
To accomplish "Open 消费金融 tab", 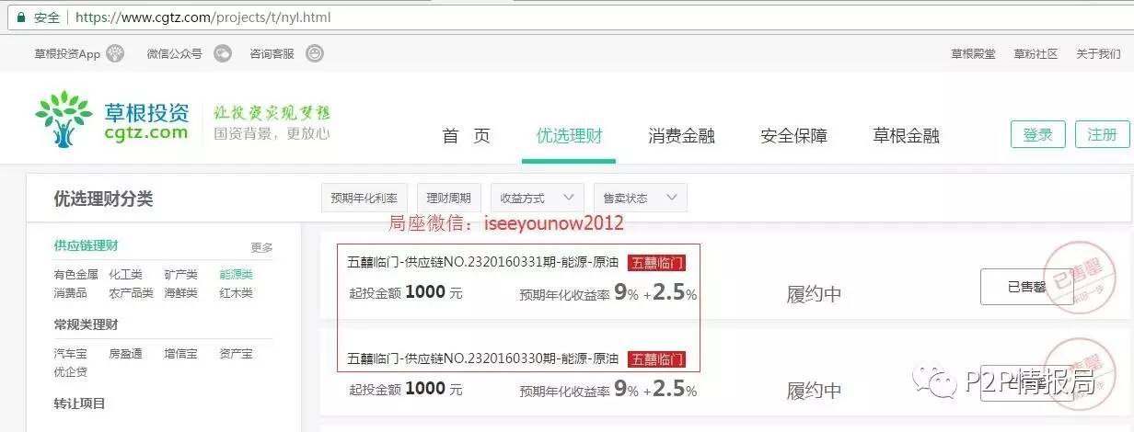I will 681,136.
